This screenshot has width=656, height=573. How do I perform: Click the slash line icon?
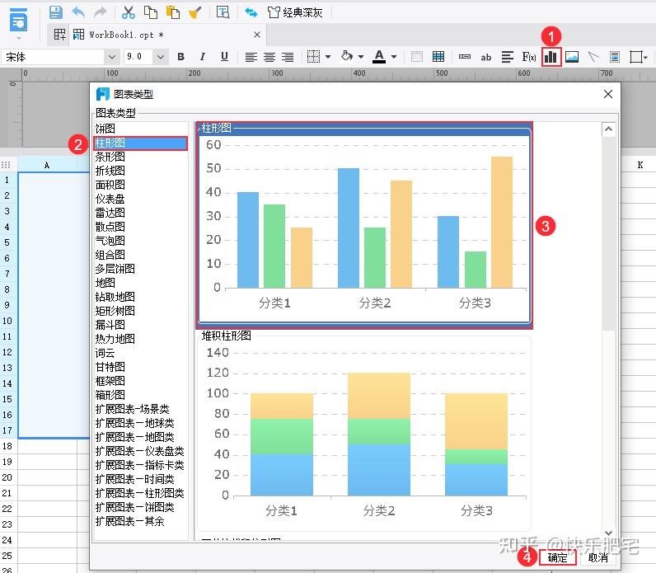tap(593, 57)
